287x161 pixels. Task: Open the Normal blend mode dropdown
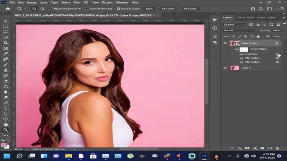240,30
